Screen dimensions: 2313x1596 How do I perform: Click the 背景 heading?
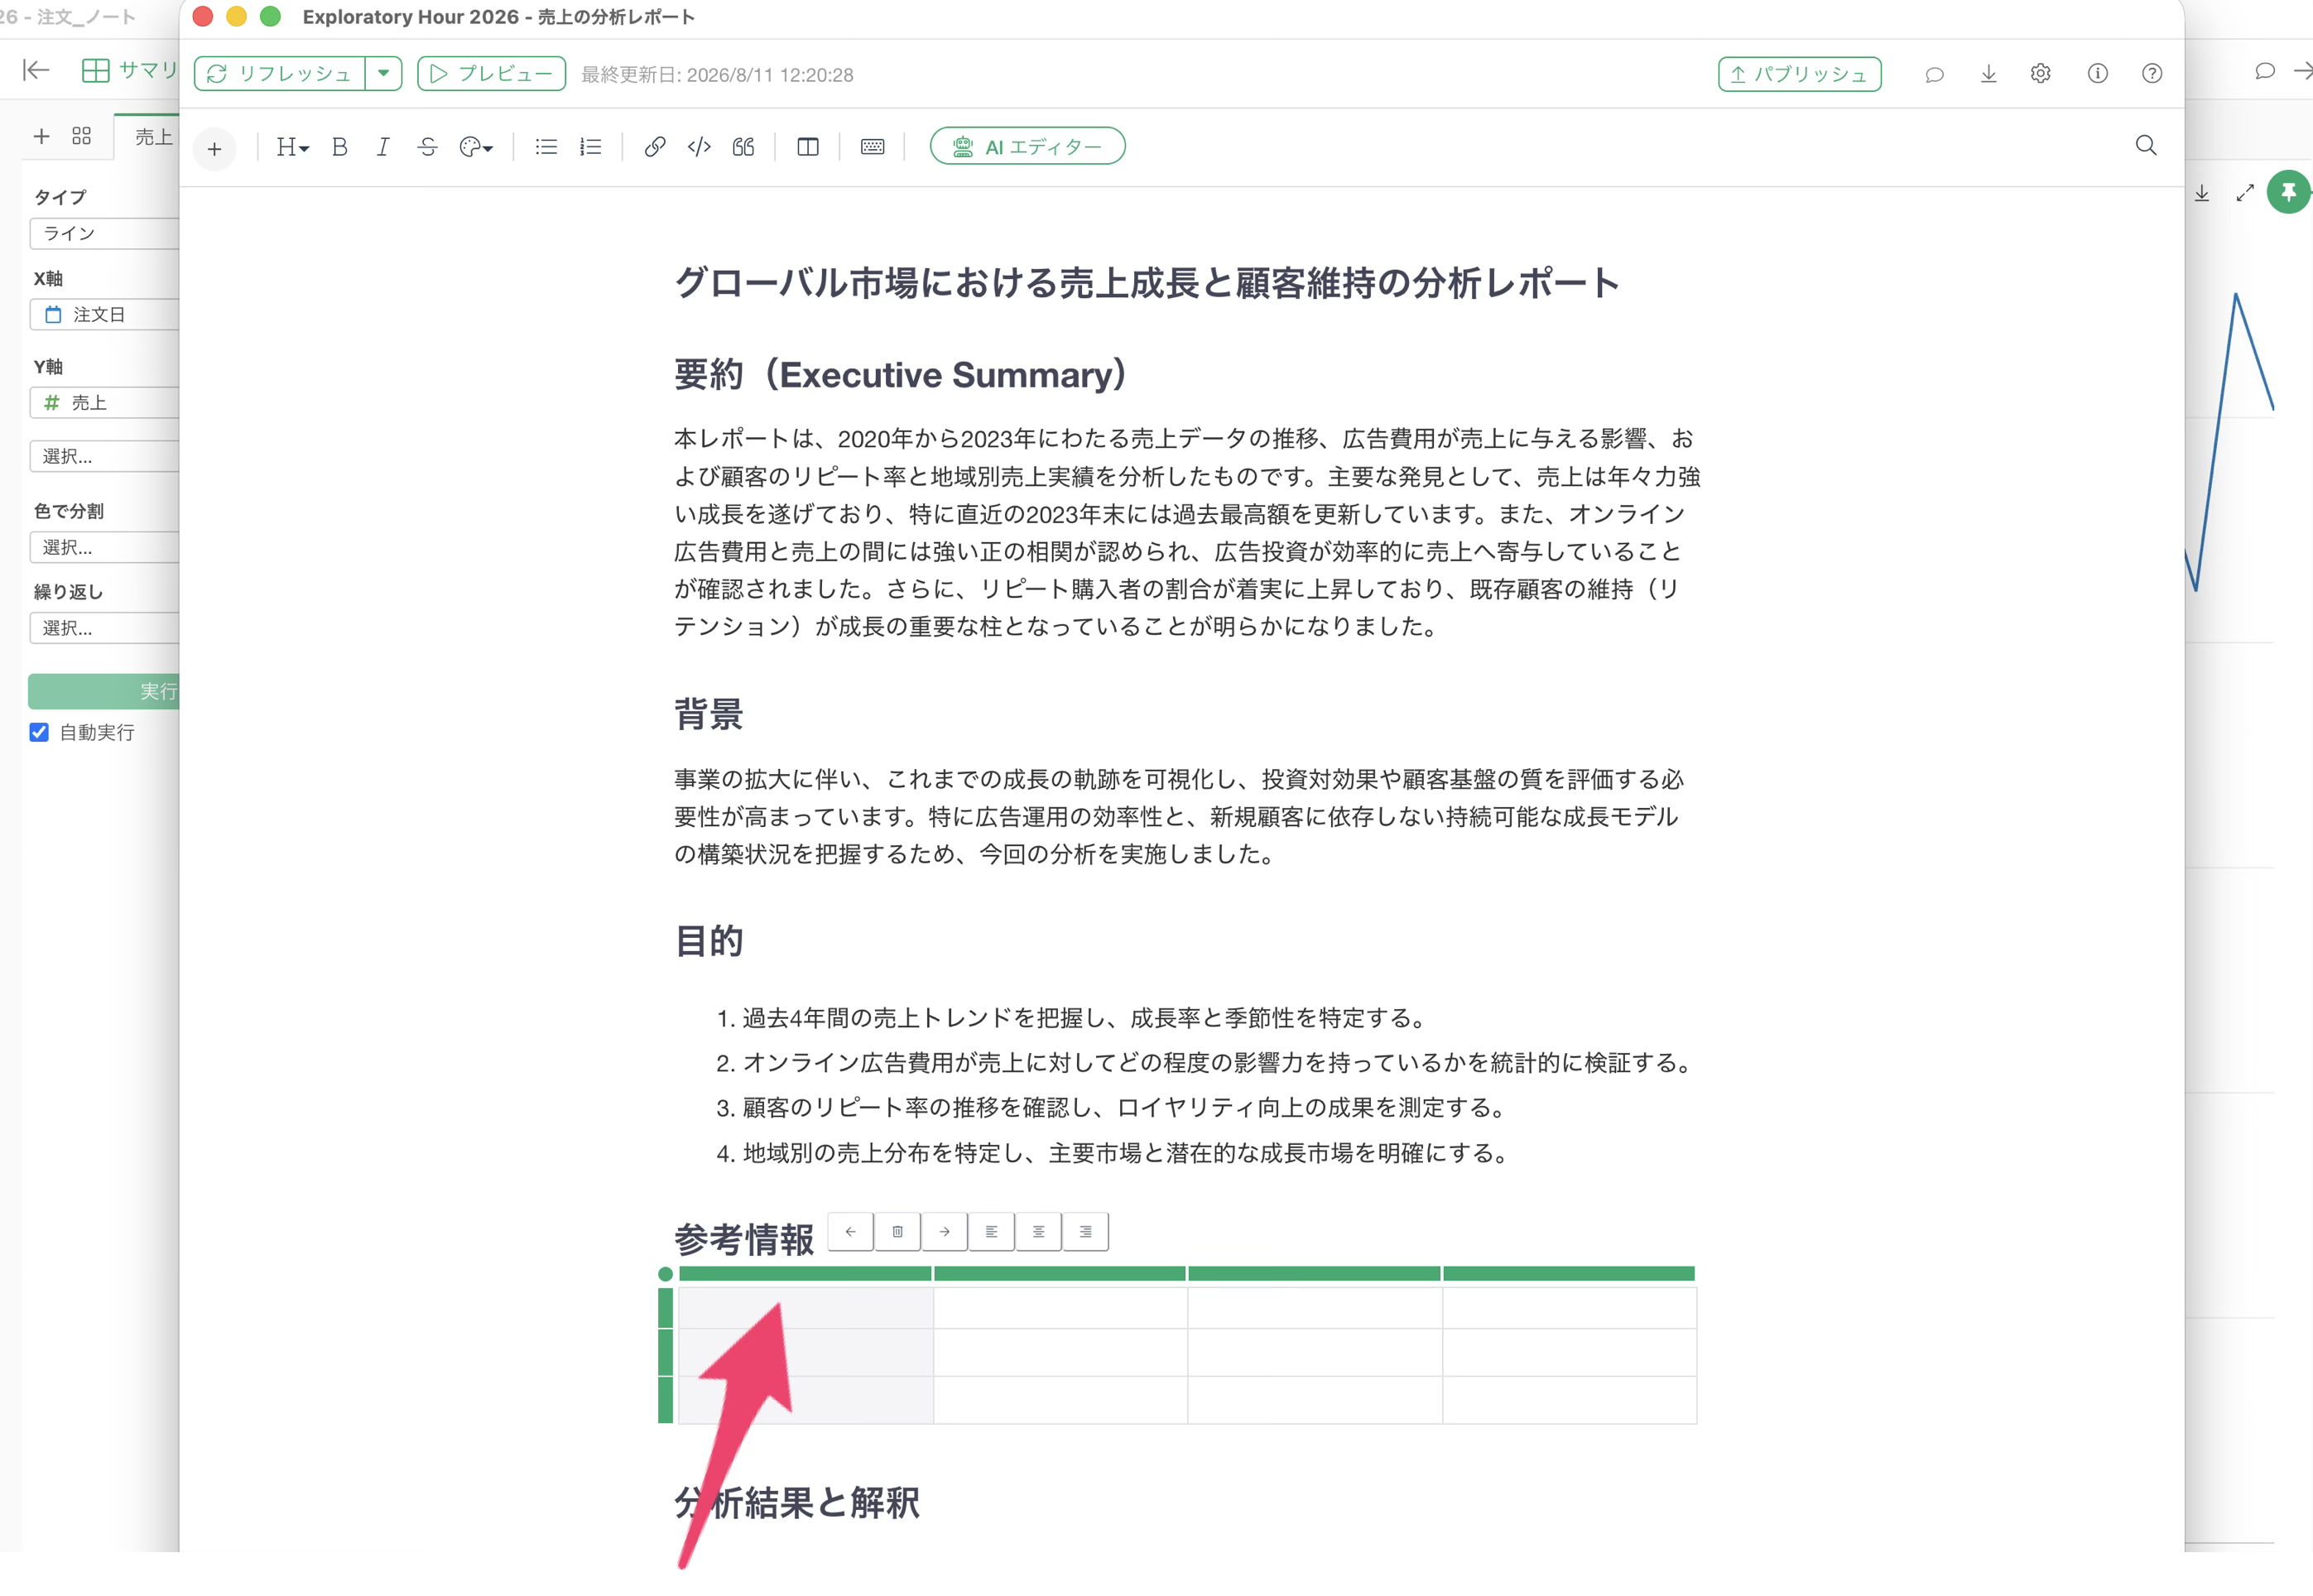coord(709,715)
